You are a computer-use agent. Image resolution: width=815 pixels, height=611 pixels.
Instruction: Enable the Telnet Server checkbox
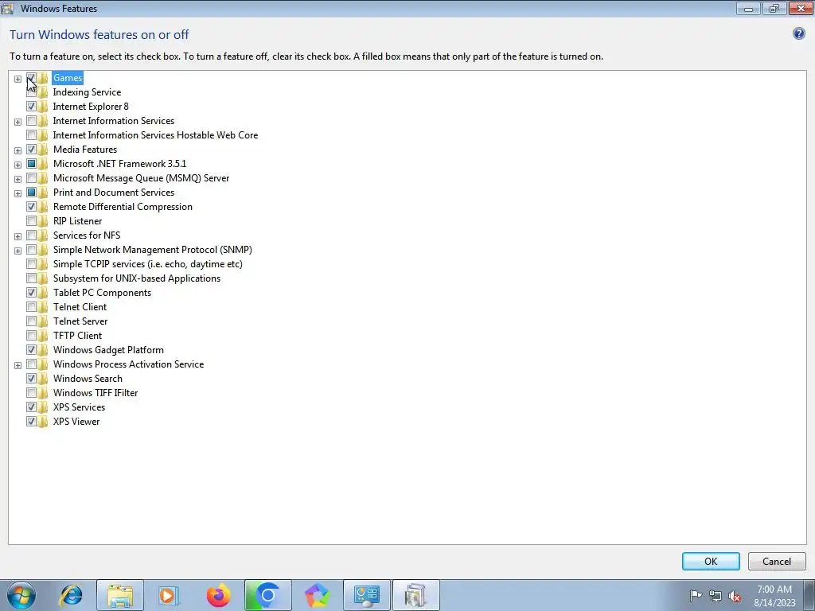pyautogui.click(x=31, y=321)
